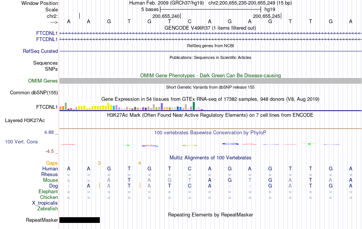This screenshot has height=229, width=362.
Task: Click the Gene Expression in 54 tissues title
Action: click(210, 99)
